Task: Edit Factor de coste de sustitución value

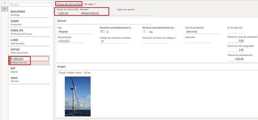Action: (236, 41)
